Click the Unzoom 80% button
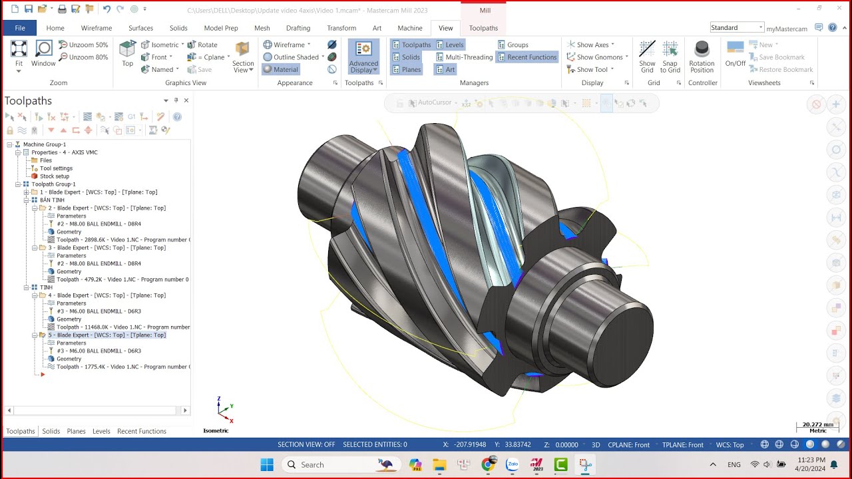Screen dimensions: 852x479 click(83, 57)
